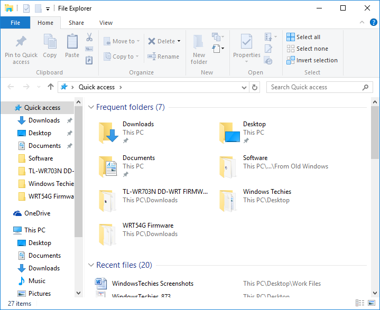Click the Paste shortcut icon
Image resolution: width=380 pixels, height=310 pixels.
pos(89,60)
